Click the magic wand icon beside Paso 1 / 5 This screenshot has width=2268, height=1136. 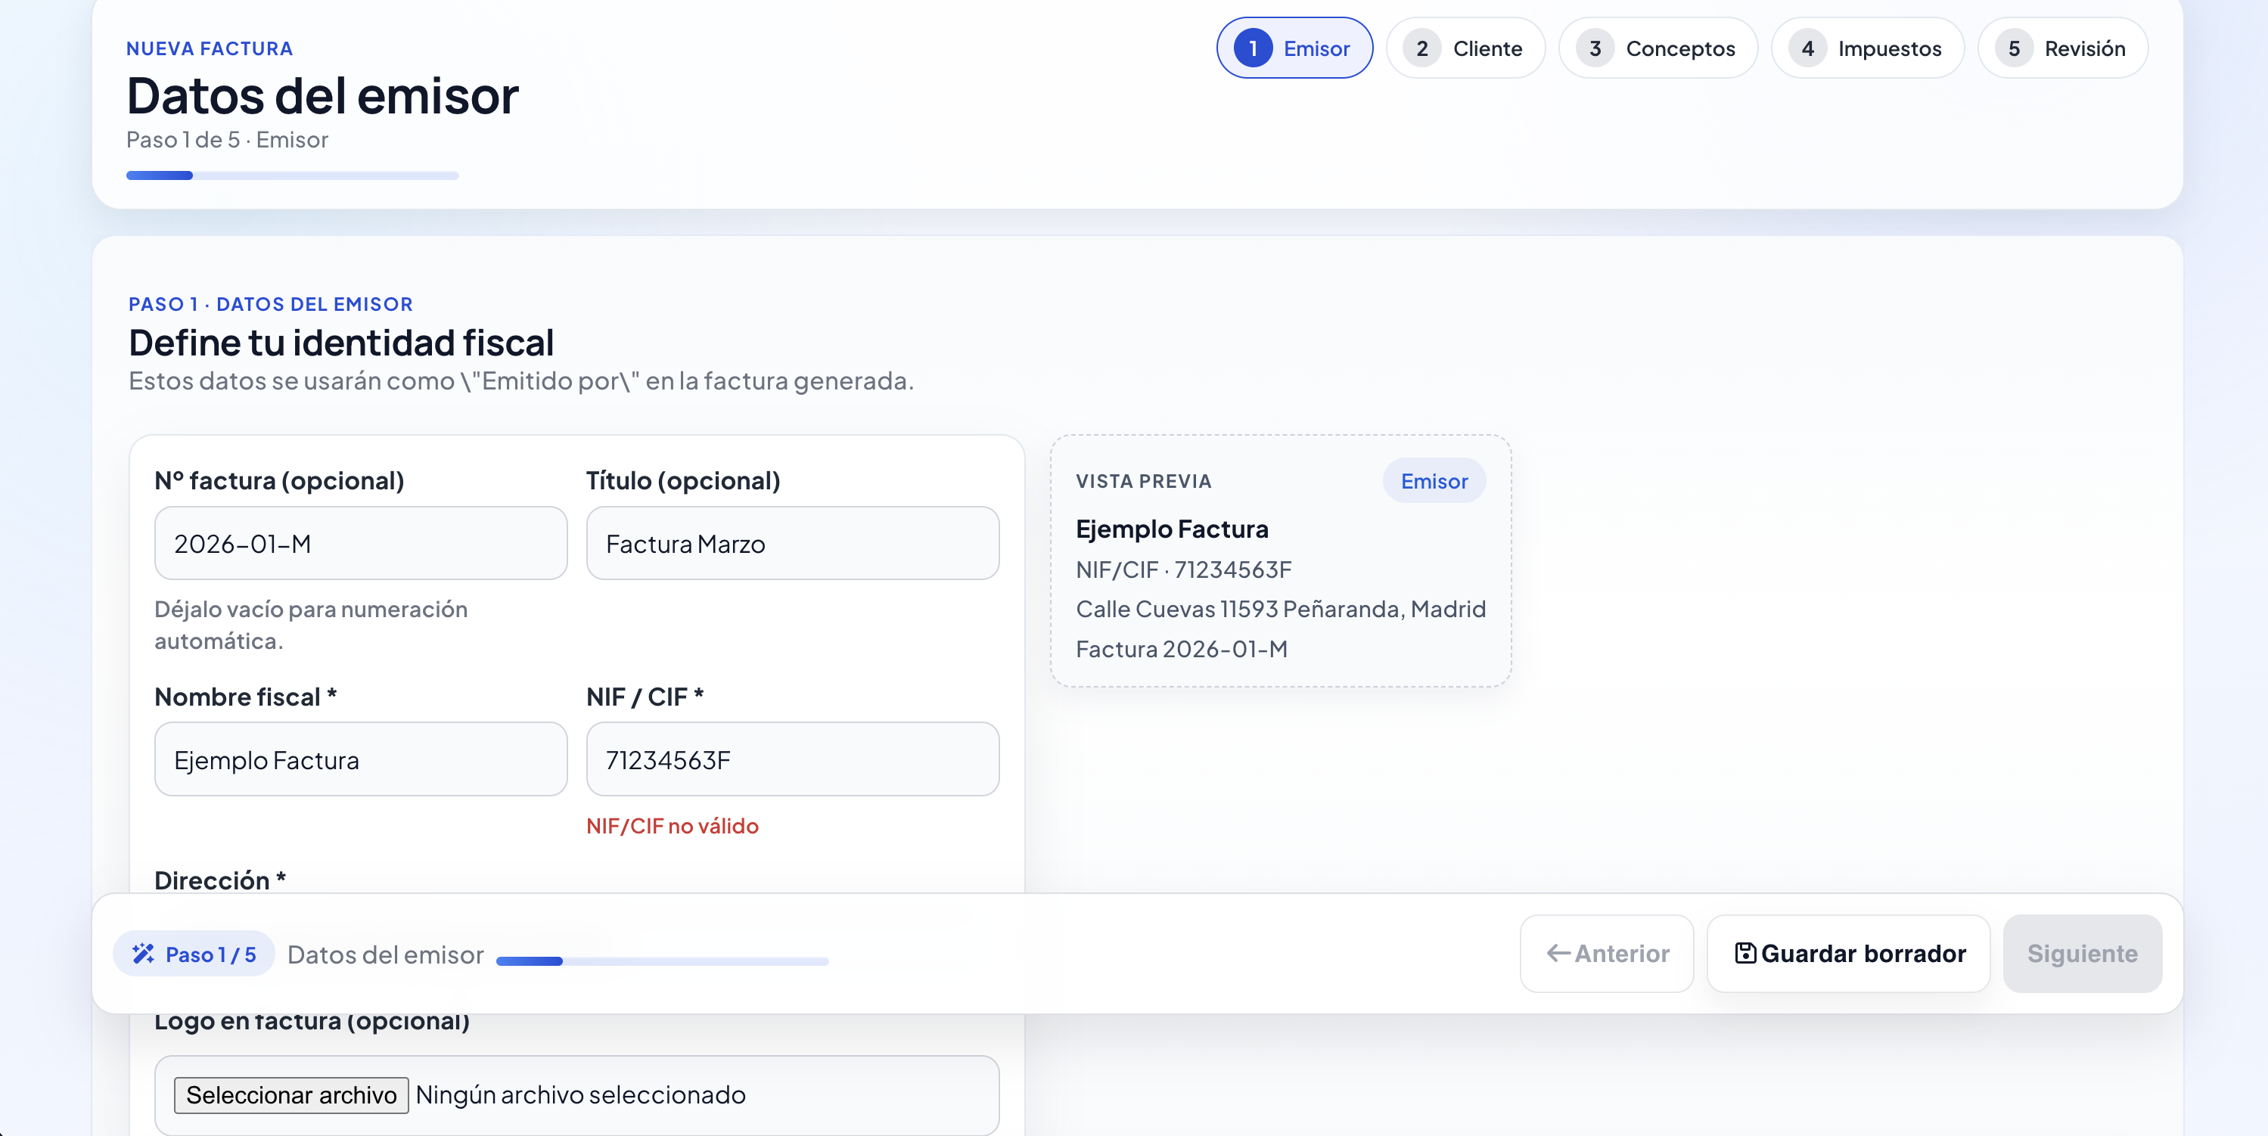[143, 954]
